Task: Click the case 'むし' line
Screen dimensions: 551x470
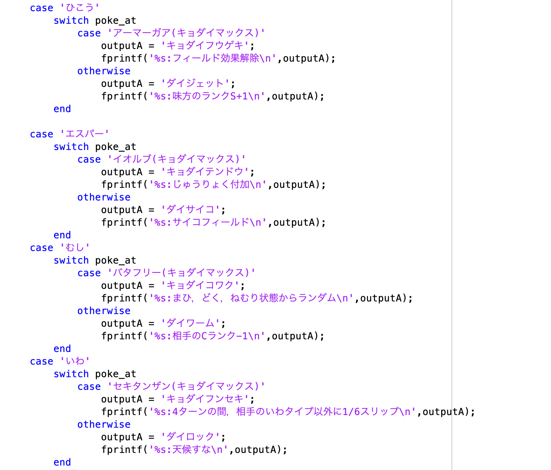Action: [x=60, y=248]
